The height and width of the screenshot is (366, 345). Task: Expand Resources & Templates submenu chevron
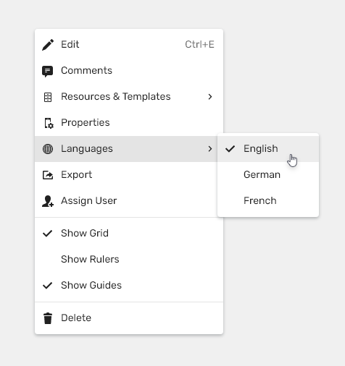click(210, 97)
